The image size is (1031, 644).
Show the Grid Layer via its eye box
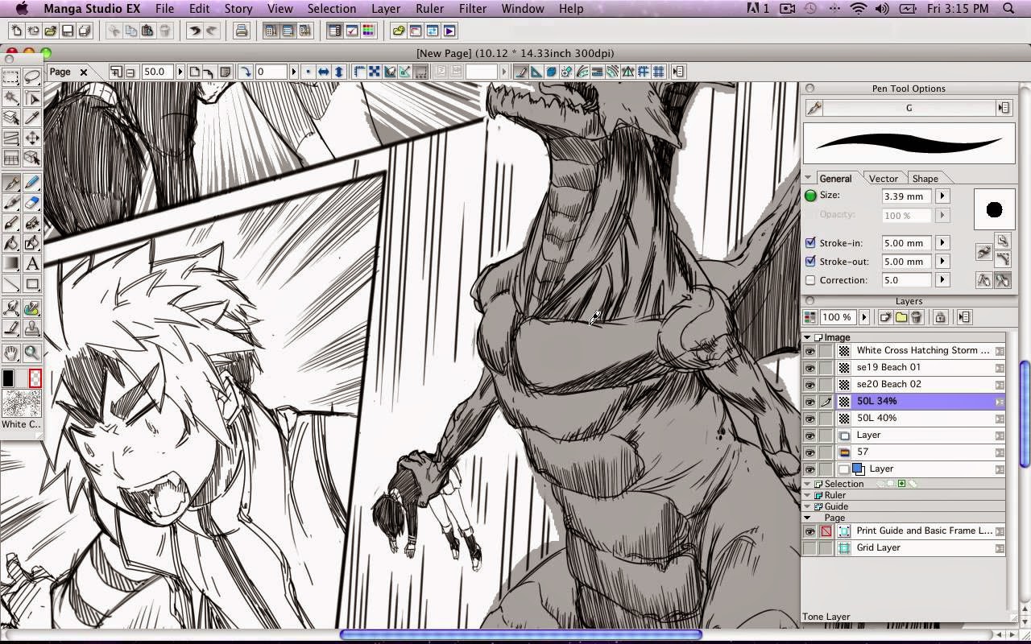[x=809, y=547]
